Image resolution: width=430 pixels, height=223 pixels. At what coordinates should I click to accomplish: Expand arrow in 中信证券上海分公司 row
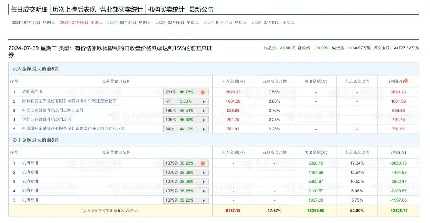204,111
